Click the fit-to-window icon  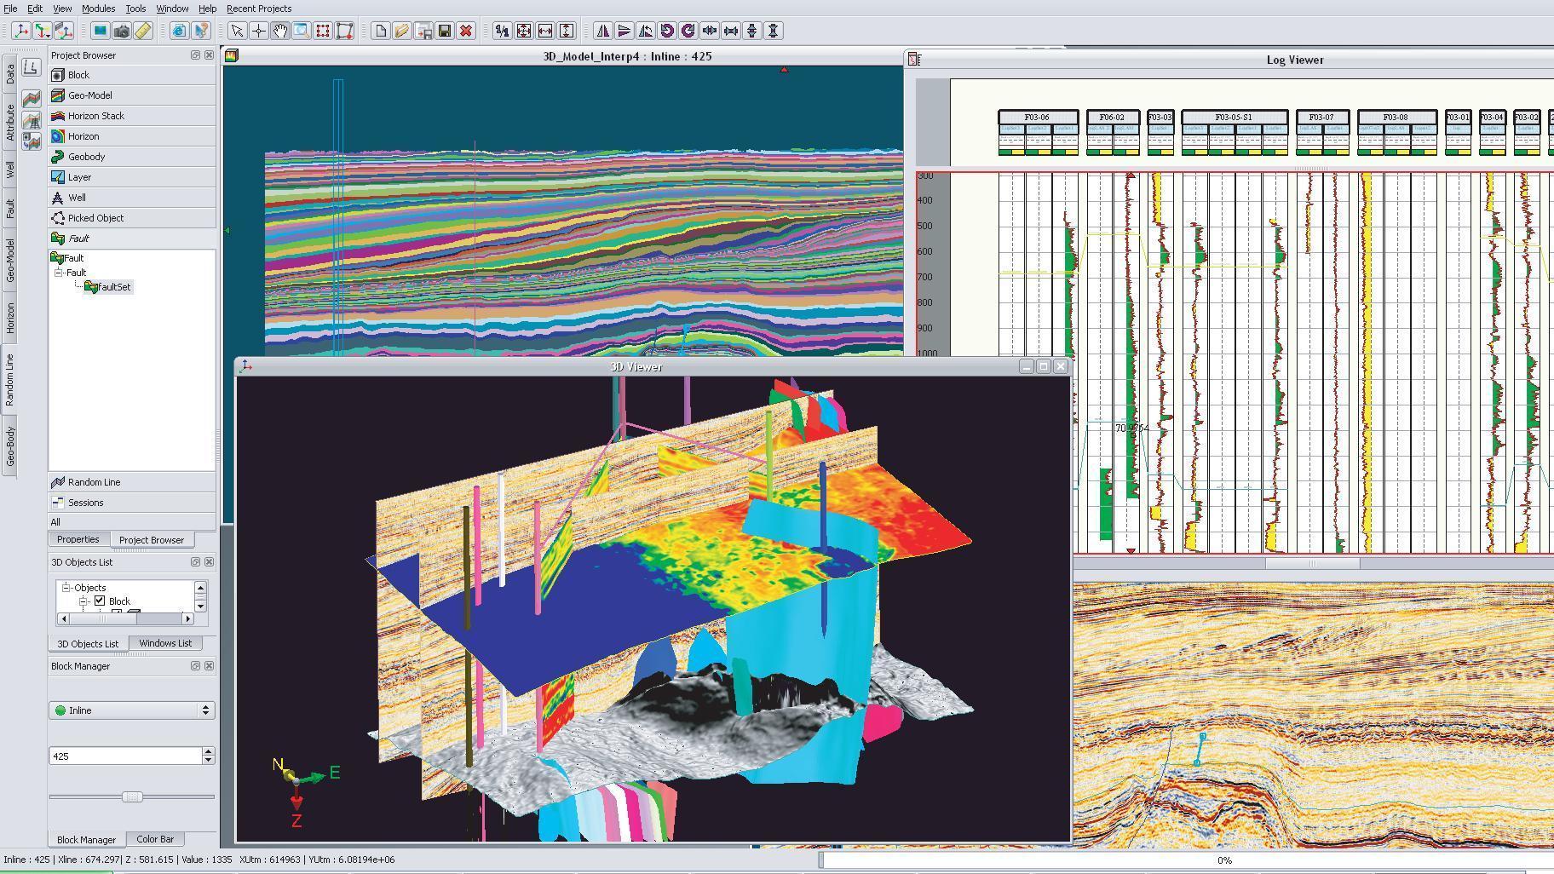click(x=523, y=31)
